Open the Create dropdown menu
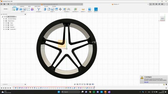 tap(23, 11)
